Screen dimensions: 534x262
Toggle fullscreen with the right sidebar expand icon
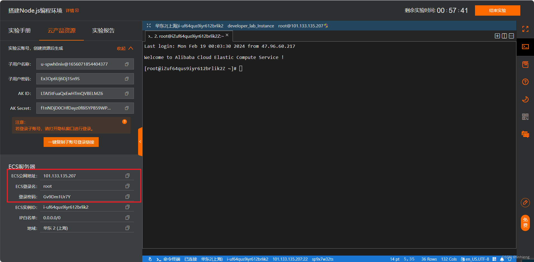click(525, 29)
